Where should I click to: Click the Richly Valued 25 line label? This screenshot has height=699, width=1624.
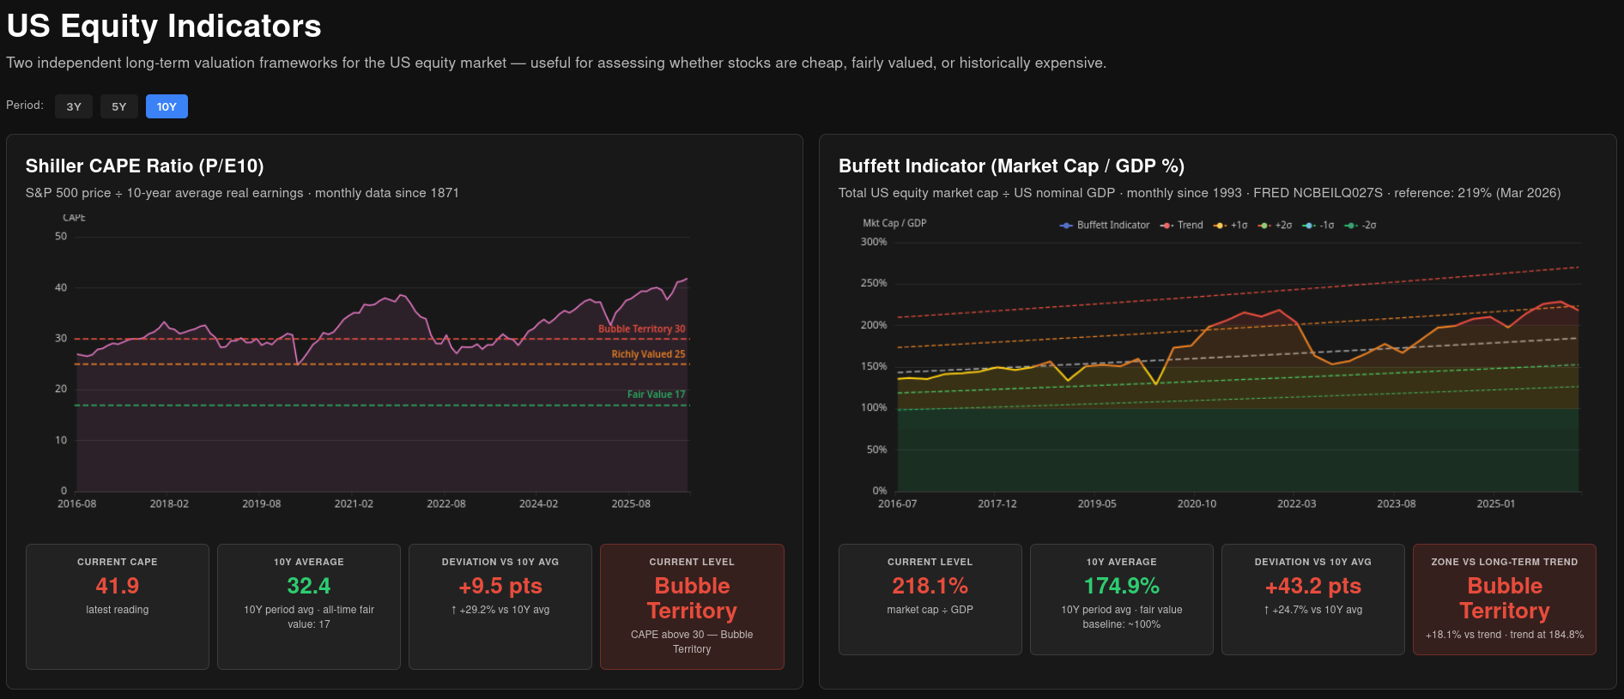(649, 354)
